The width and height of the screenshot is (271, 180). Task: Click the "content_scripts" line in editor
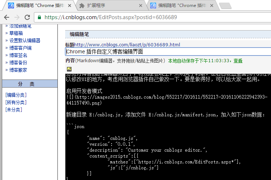point(113,156)
